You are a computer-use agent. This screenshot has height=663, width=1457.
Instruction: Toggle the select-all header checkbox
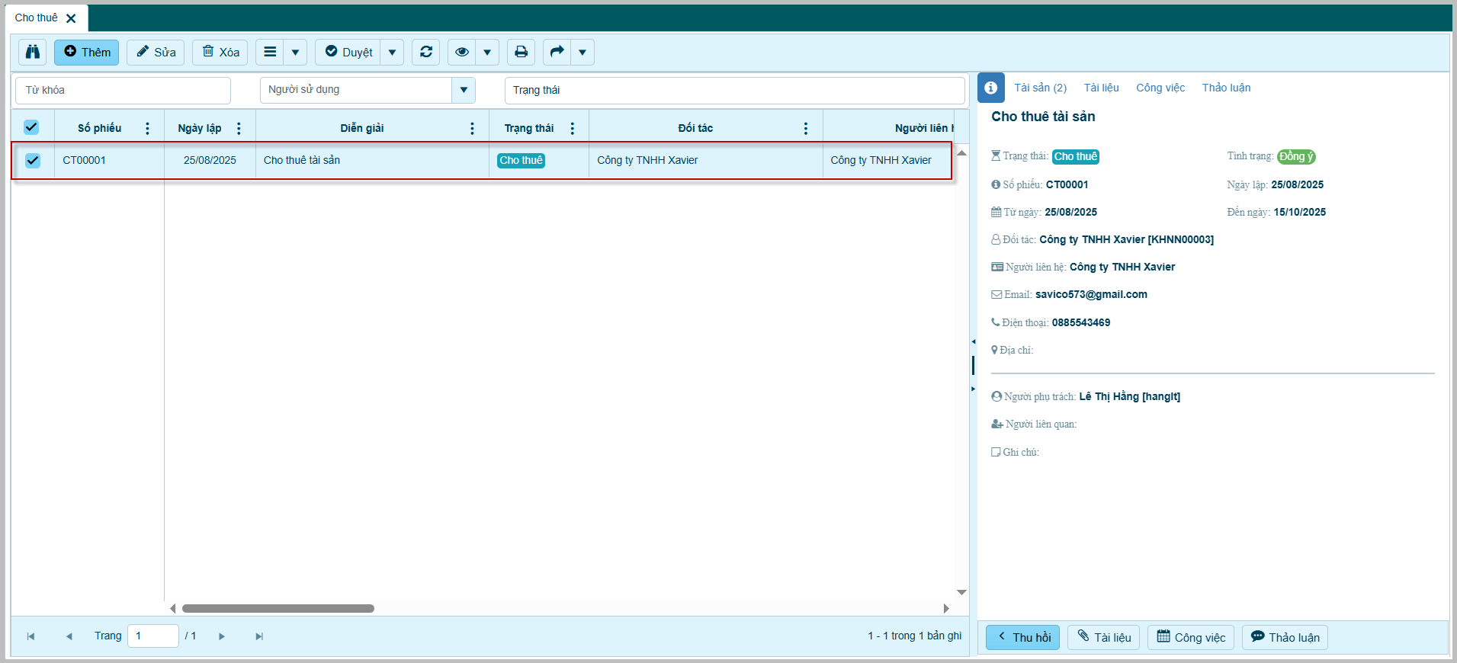tap(31, 127)
